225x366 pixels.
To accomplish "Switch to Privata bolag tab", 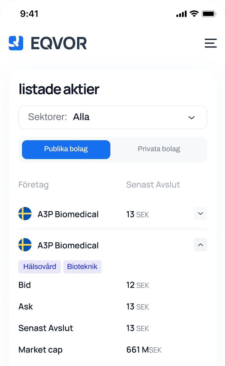I will (x=159, y=149).
